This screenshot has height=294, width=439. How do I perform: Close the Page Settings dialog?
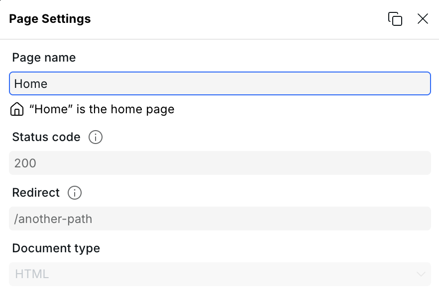[423, 19]
